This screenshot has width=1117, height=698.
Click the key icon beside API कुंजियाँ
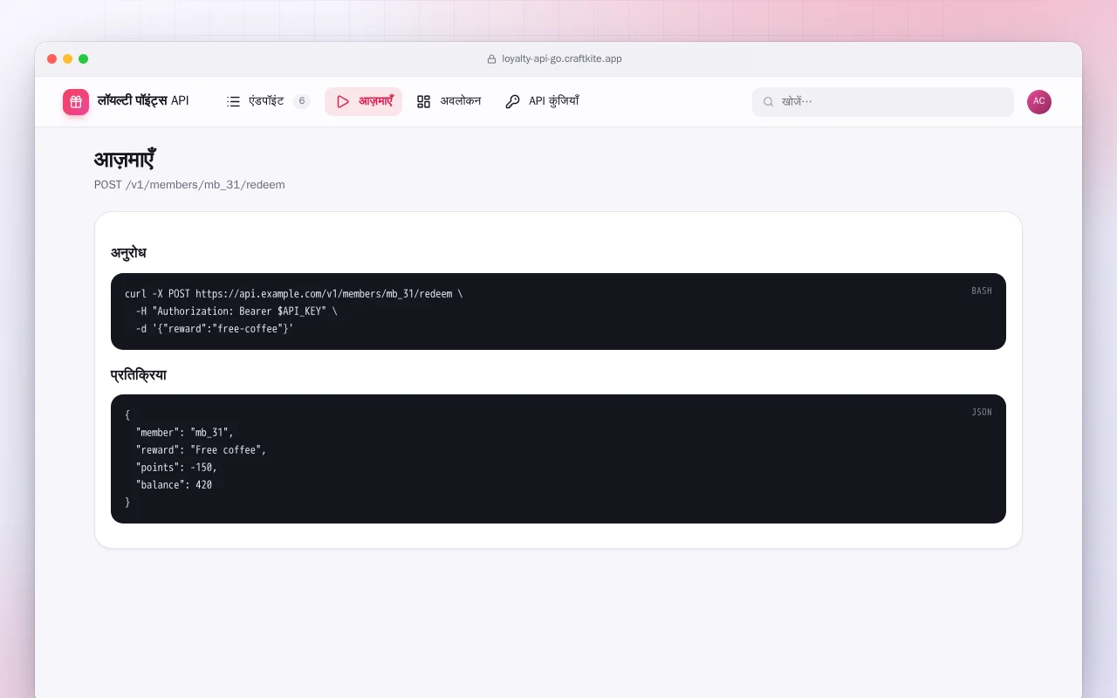tap(512, 101)
